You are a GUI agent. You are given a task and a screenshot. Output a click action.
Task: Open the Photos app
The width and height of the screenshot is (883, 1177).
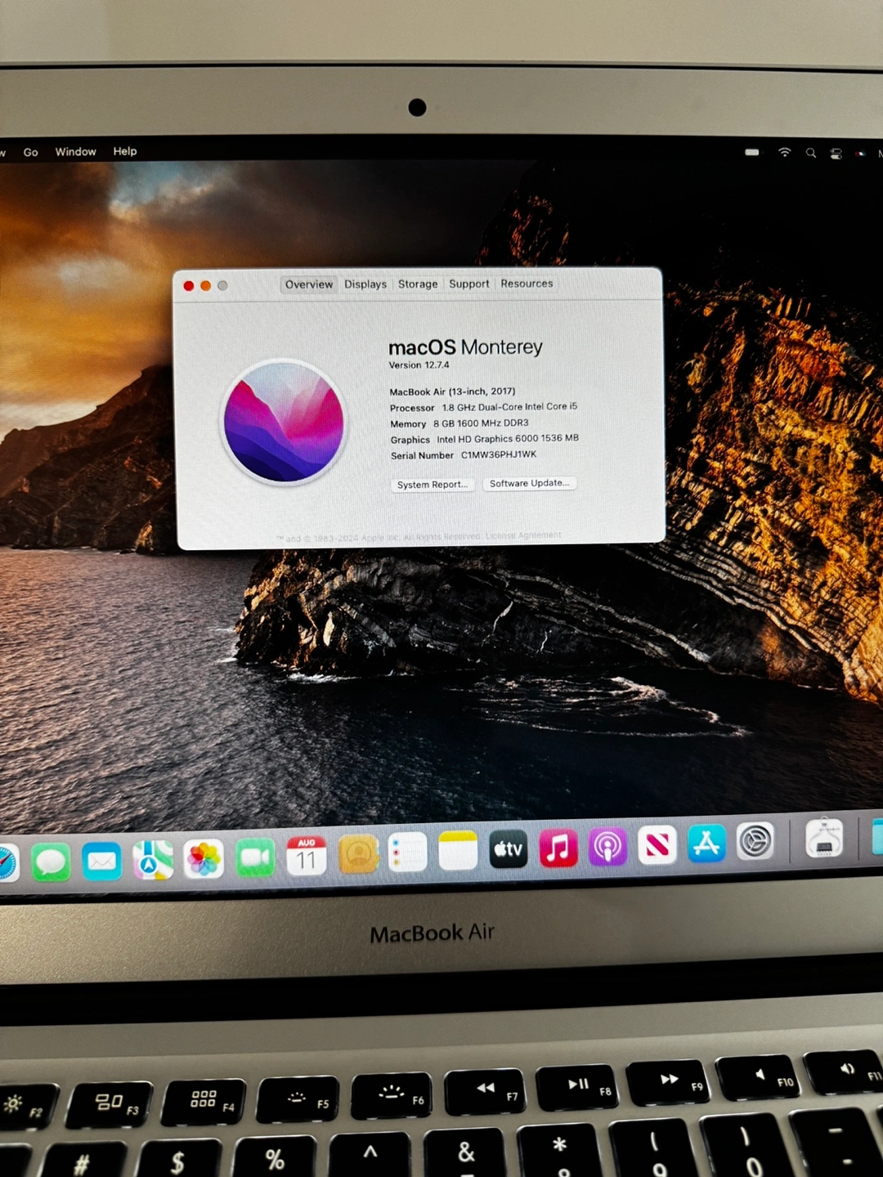pyautogui.click(x=204, y=859)
